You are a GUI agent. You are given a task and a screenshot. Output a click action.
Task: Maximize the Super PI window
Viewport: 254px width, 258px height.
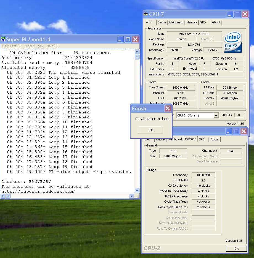point(128,39)
